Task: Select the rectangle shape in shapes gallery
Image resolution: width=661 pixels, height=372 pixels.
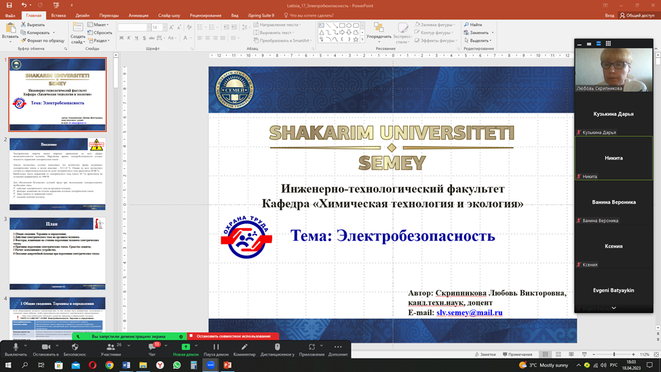Action: pyautogui.click(x=341, y=26)
